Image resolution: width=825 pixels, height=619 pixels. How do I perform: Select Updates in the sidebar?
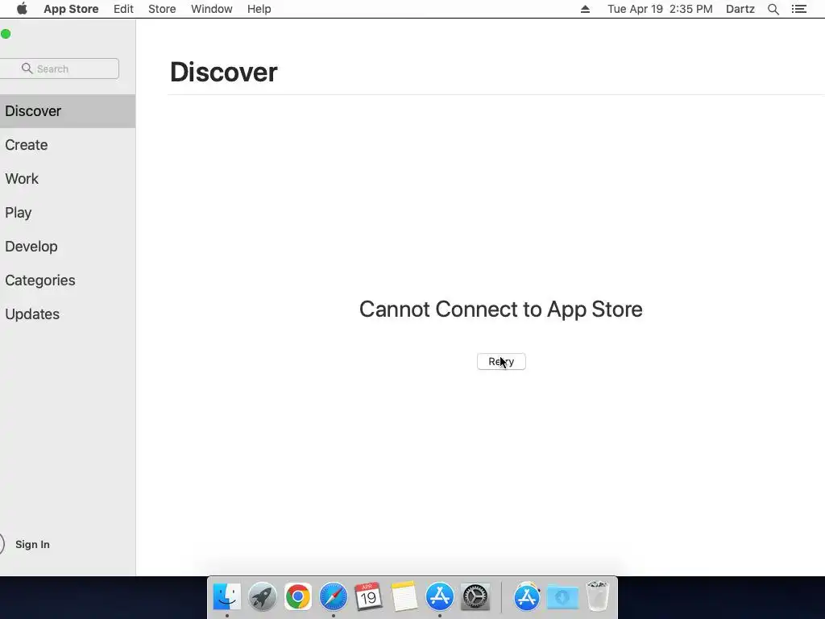click(68, 314)
